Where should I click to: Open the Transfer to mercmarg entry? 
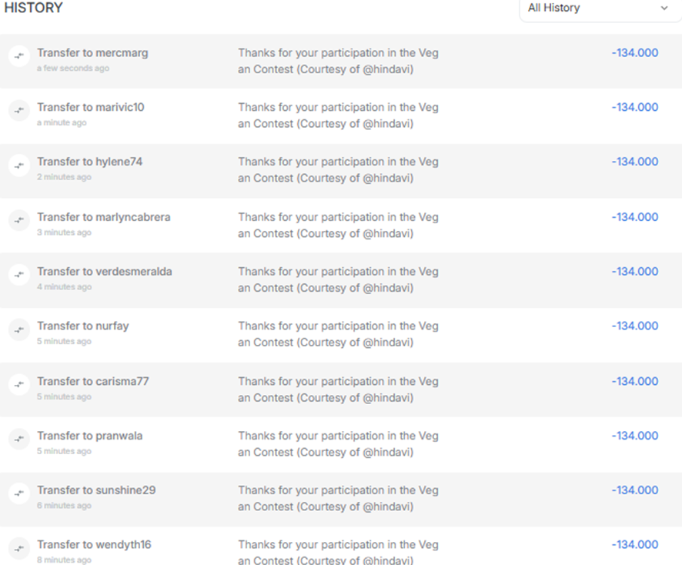pyautogui.click(x=92, y=53)
